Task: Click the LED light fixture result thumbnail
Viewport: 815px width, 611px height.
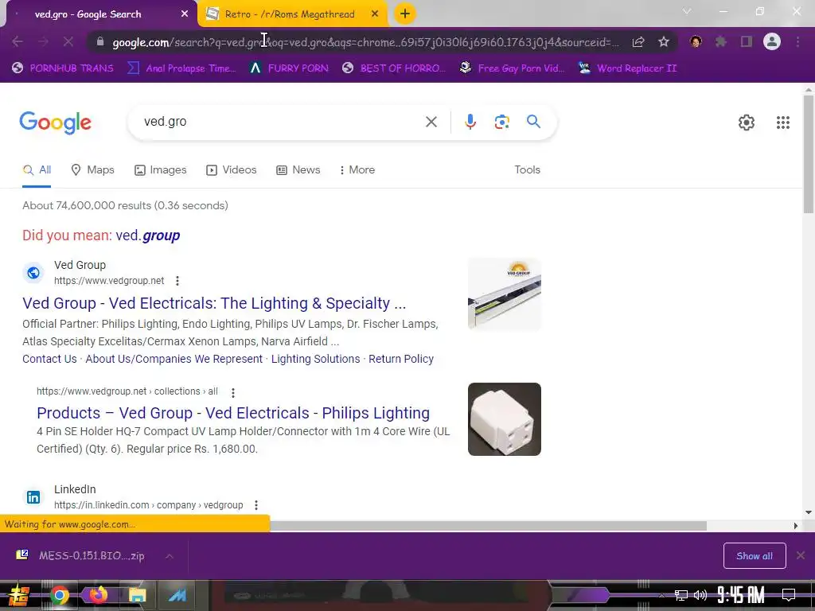Action: [504, 294]
